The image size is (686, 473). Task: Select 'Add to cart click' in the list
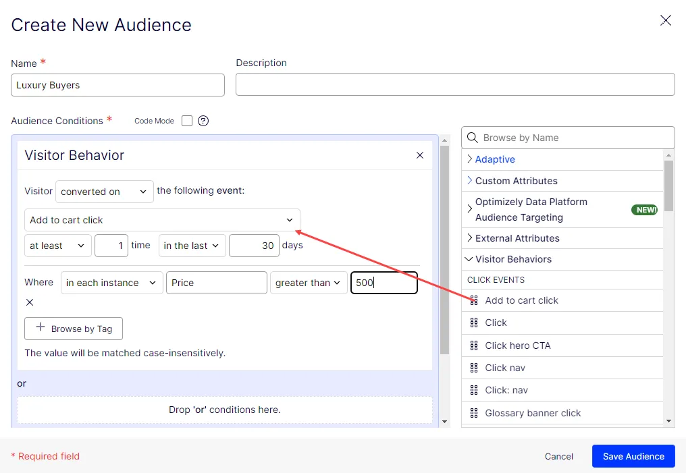point(562,300)
